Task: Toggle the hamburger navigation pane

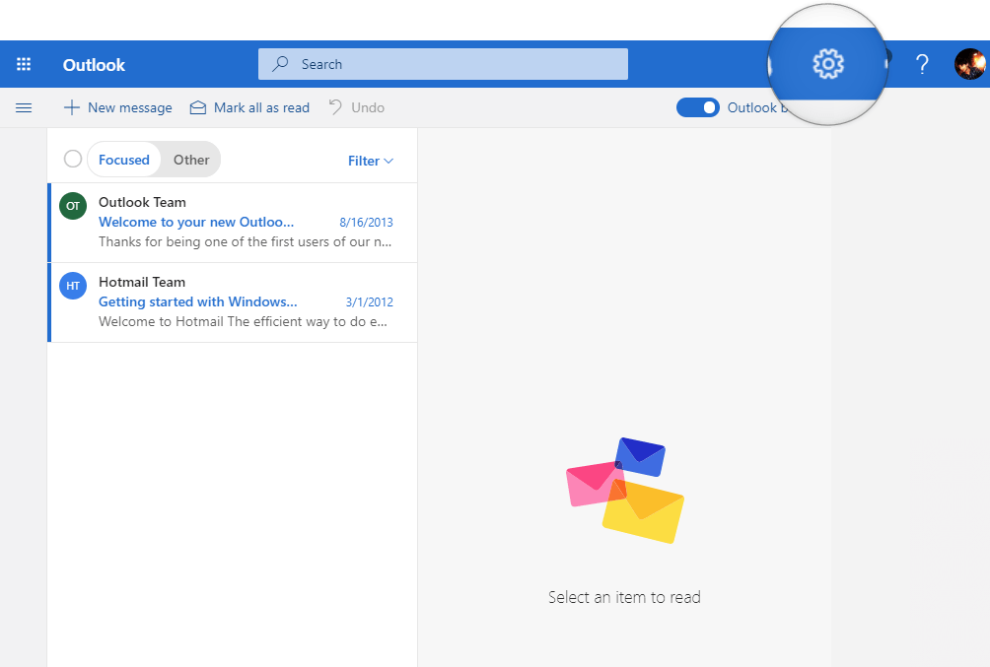Action: pos(24,108)
